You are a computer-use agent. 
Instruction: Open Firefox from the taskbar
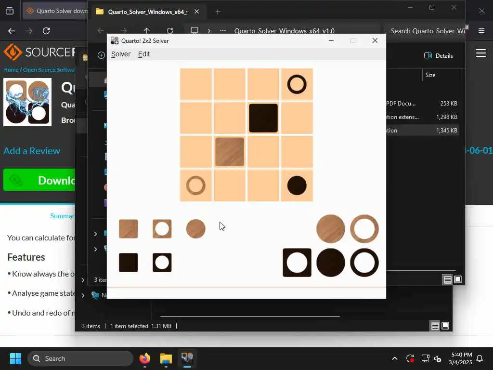point(144,358)
